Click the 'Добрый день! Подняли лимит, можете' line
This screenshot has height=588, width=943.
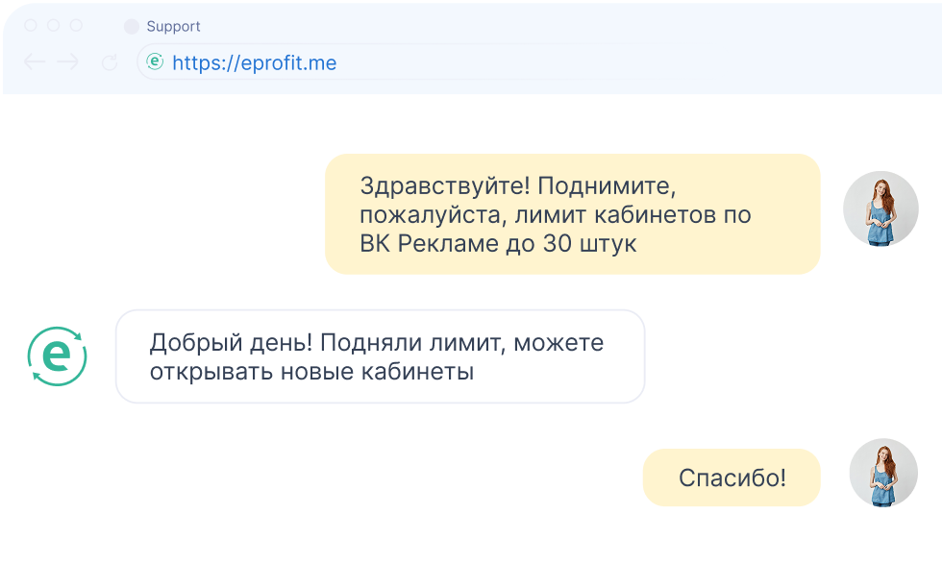click(x=377, y=343)
